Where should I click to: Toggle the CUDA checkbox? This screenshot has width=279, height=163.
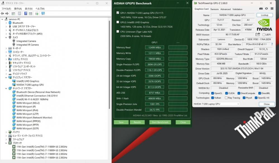click(226, 93)
